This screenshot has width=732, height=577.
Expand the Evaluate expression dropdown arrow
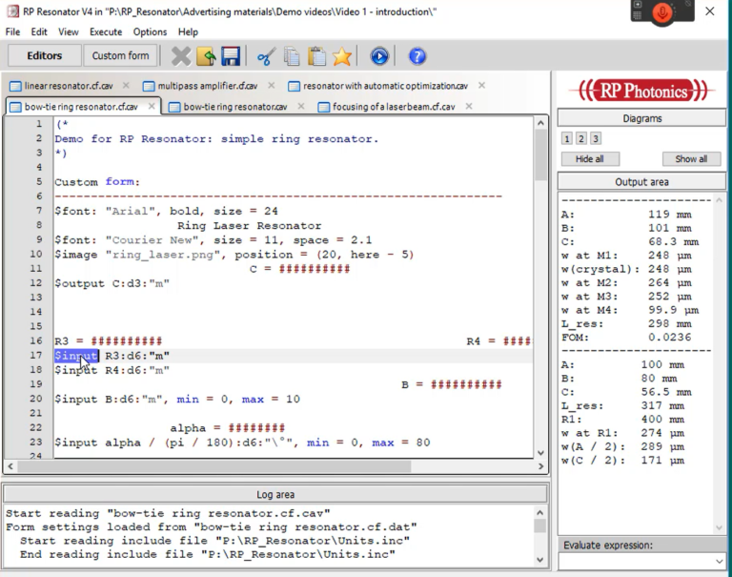(720, 561)
